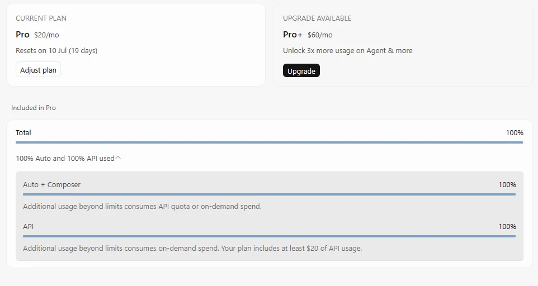Click the 'consumes API quota or on-demand spend' note
This screenshot has width=538, height=286.
tap(142, 207)
